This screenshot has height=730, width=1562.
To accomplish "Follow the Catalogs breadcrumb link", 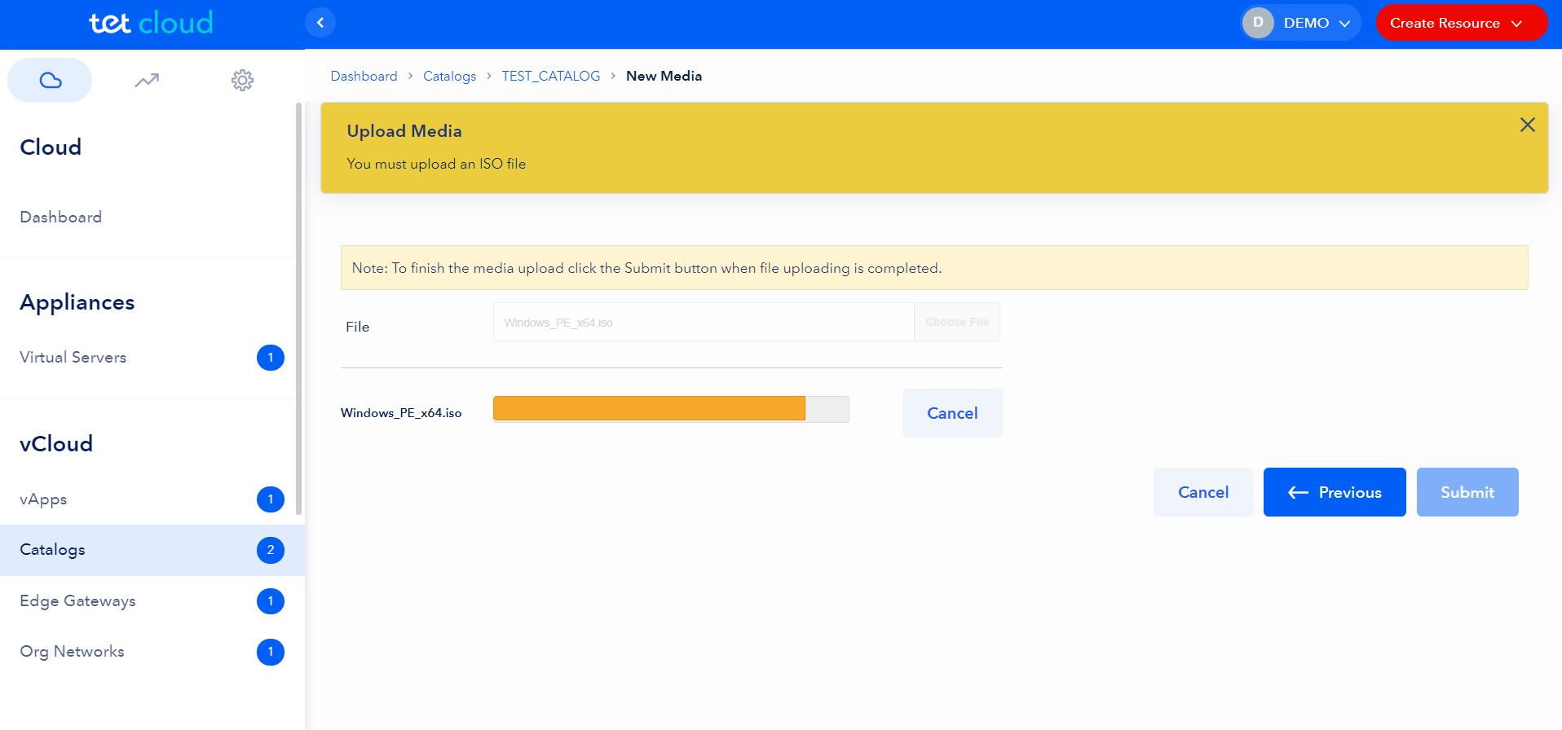I will (449, 76).
